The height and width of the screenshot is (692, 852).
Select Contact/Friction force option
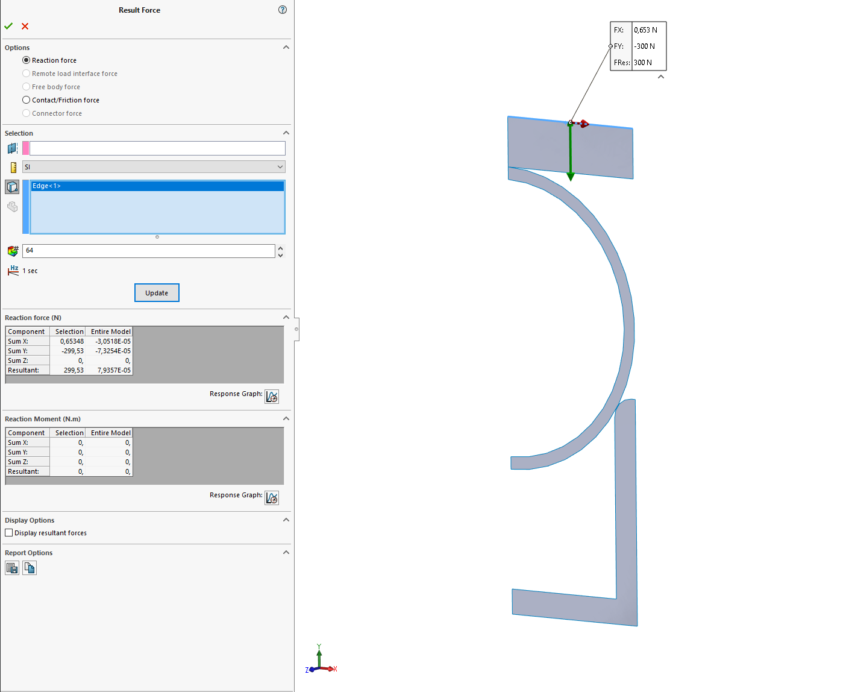tap(26, 100)
